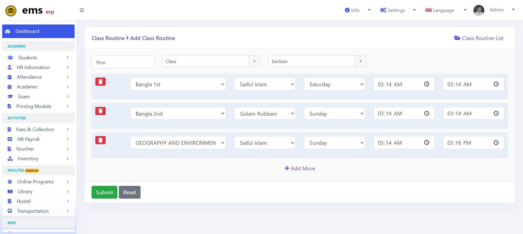Open the Language menu
Viewport: 523px width, 234px height.
coord(446,10)
